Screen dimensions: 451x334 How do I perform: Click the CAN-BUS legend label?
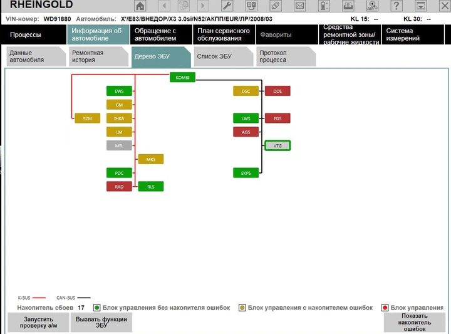click(66, 298)
